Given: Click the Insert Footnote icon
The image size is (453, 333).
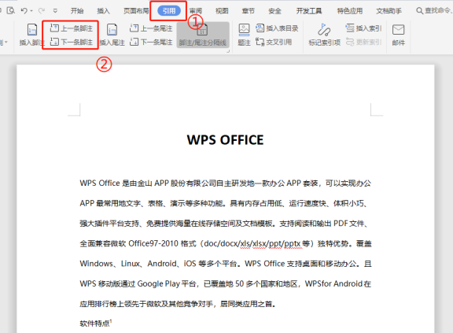Looking at the screenshot, I should (31, 30).
